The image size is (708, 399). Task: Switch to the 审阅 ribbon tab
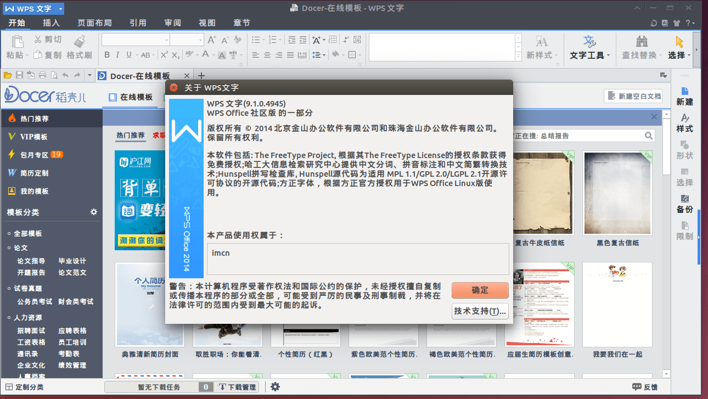coord(172,23)
